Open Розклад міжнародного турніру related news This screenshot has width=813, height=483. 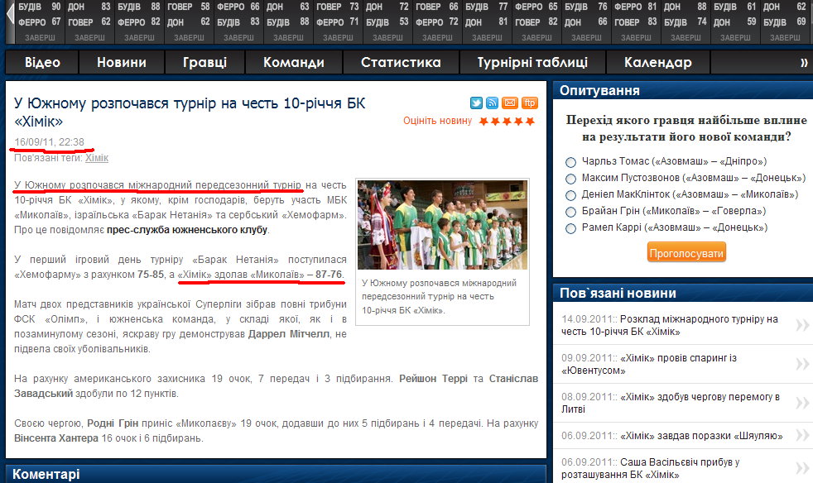[x=670, y=326]
